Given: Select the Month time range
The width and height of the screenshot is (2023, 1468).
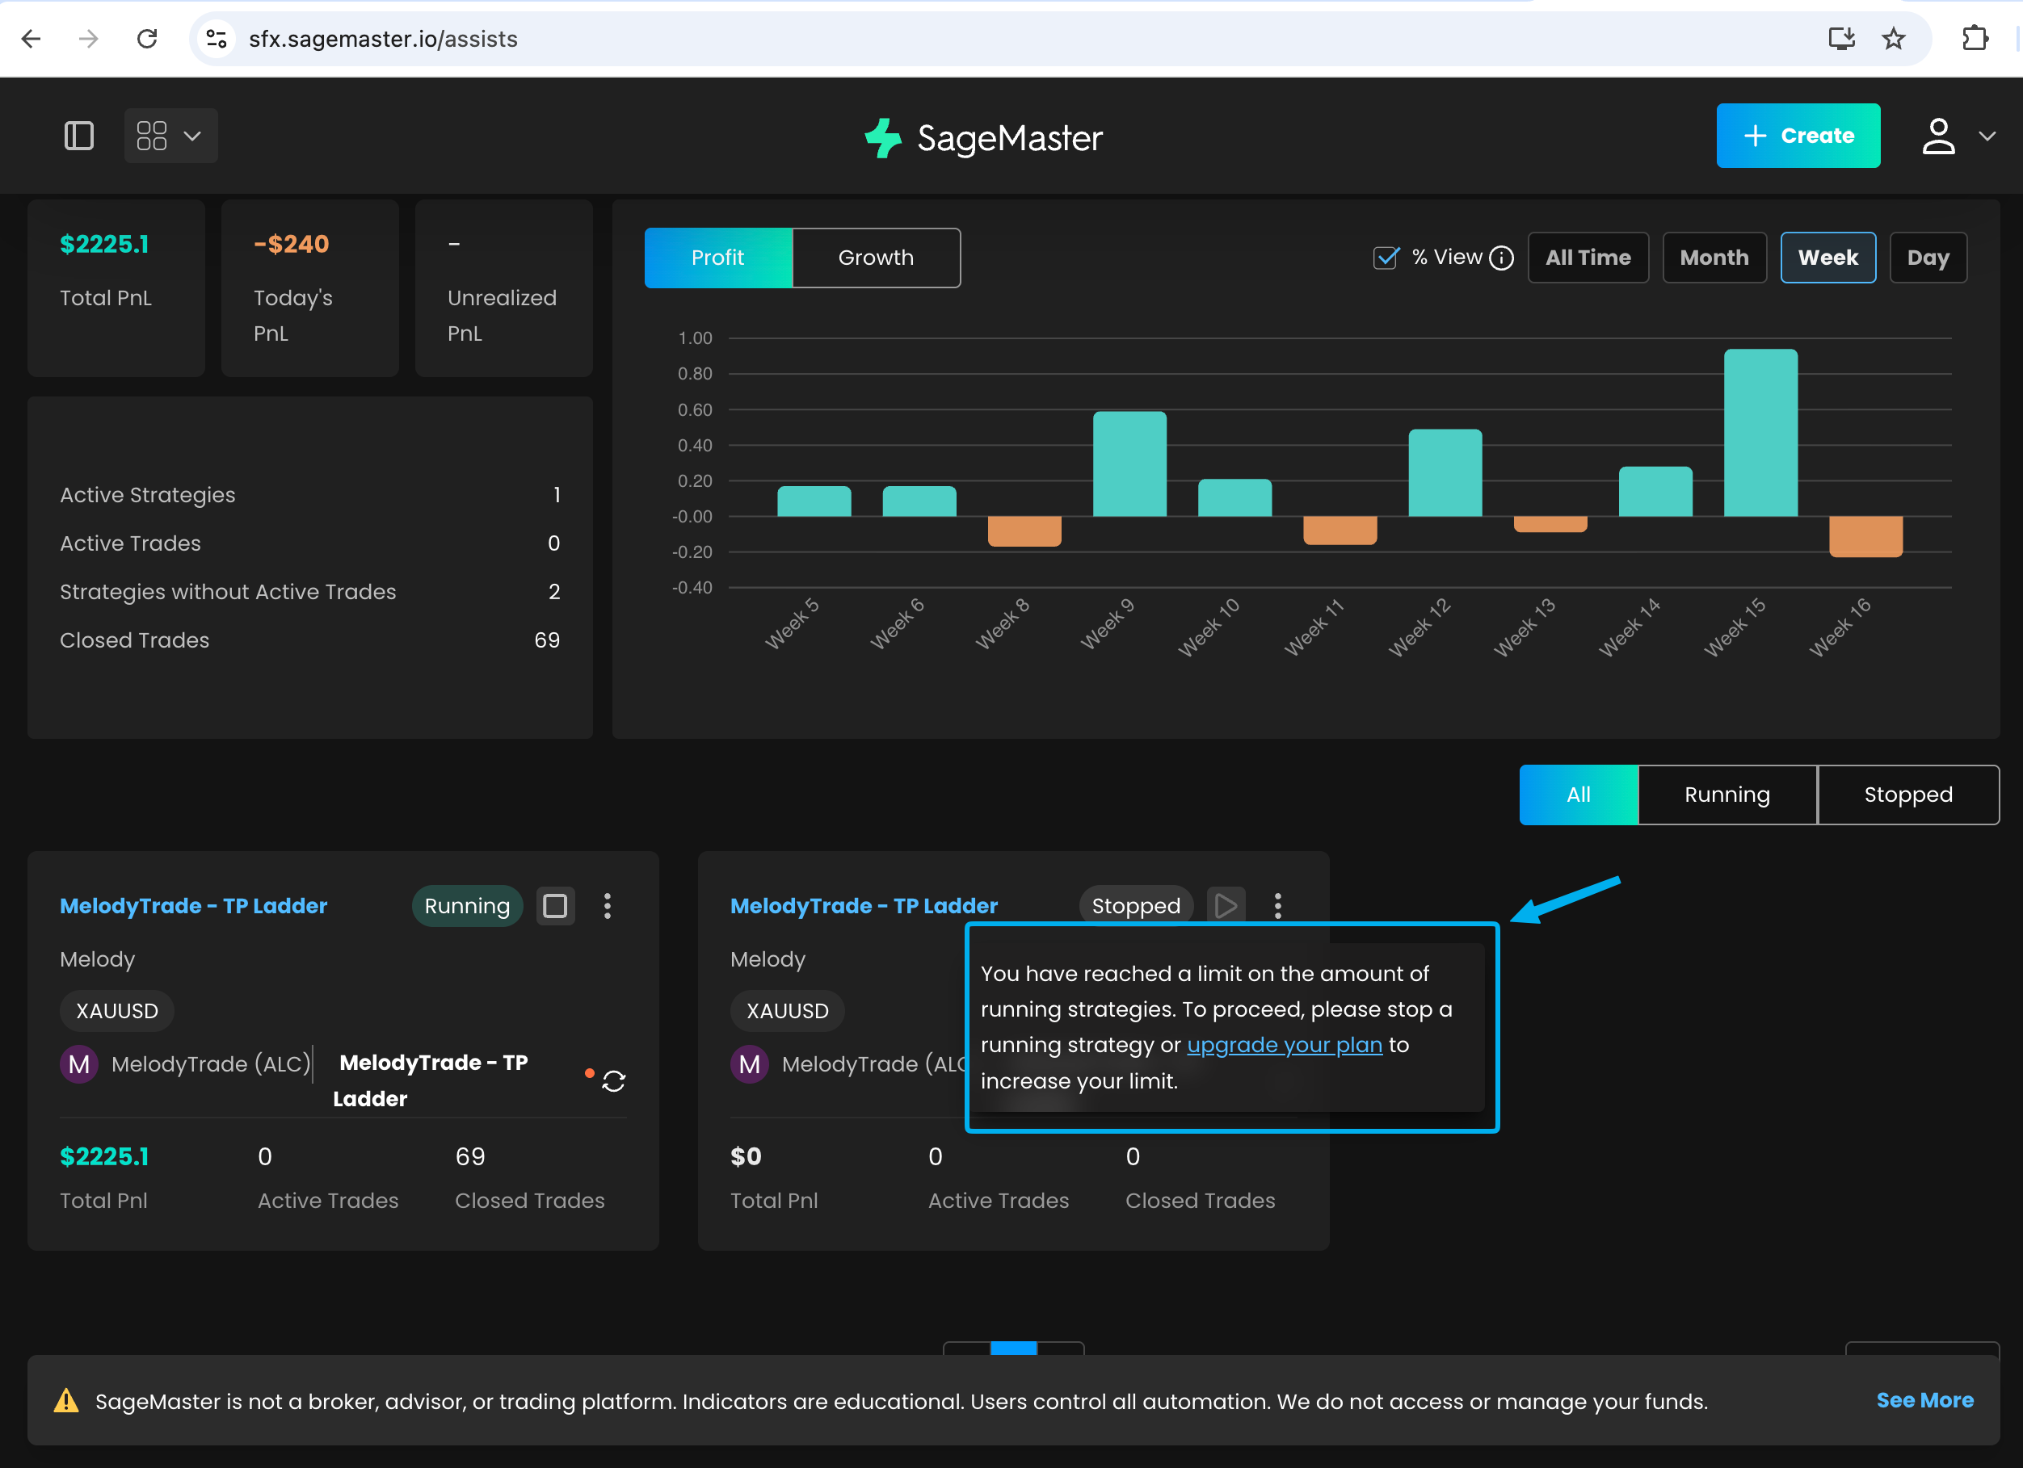Looking at the screenshot, I should [x=1714, y=258].
